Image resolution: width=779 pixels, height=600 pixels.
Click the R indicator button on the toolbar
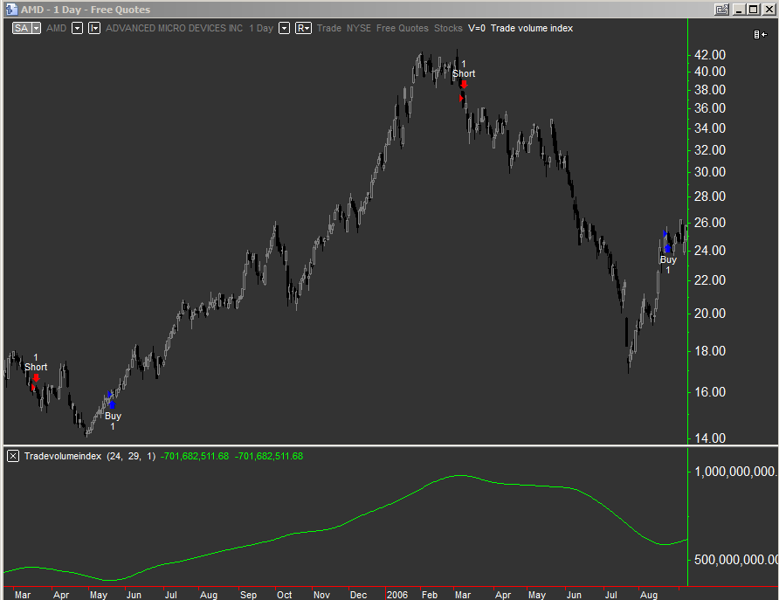(302, 27)
